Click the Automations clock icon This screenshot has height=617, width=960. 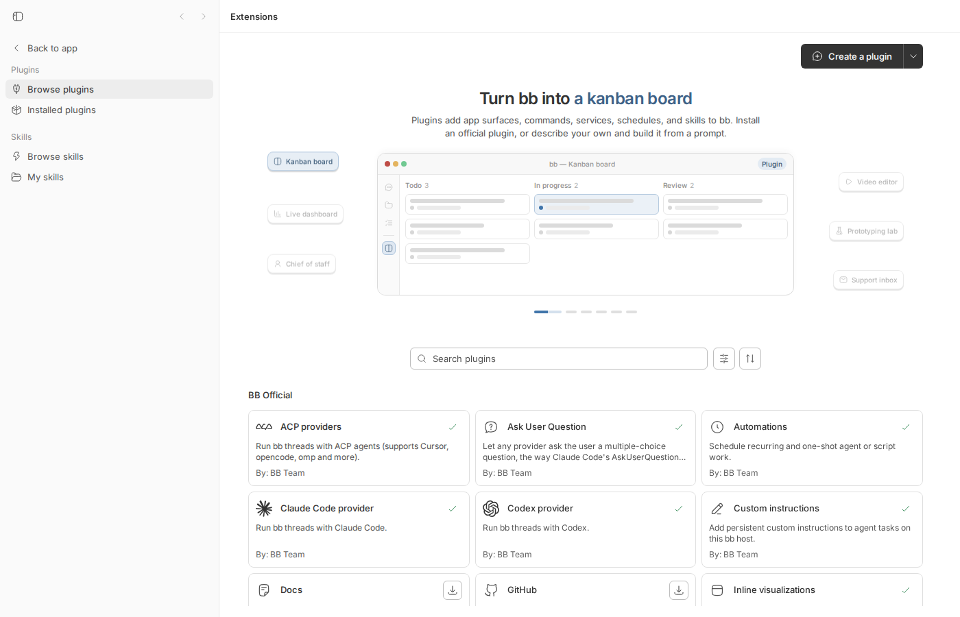[x=717, y=427]
